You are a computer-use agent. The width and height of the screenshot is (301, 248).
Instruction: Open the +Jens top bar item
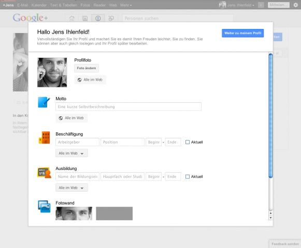(x=8, y=5)
